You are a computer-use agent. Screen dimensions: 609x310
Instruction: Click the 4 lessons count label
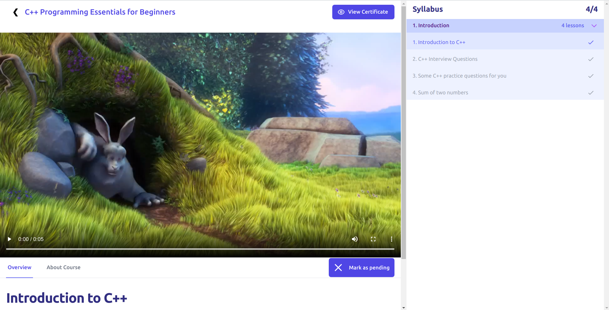[x=573, y=26]
